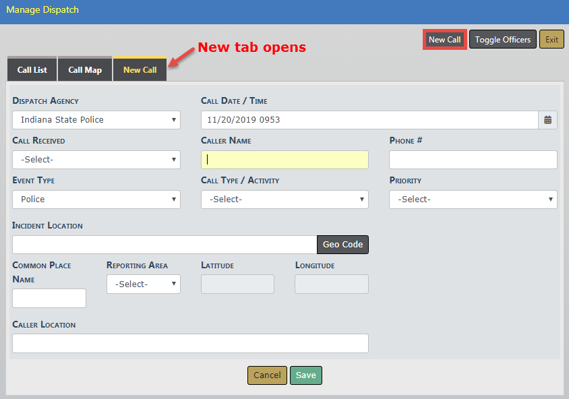
Task: Click into the Phone # field
Action: tap(473, 160)
